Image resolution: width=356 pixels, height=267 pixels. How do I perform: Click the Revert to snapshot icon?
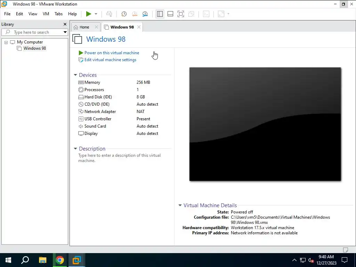click(135, 14)
